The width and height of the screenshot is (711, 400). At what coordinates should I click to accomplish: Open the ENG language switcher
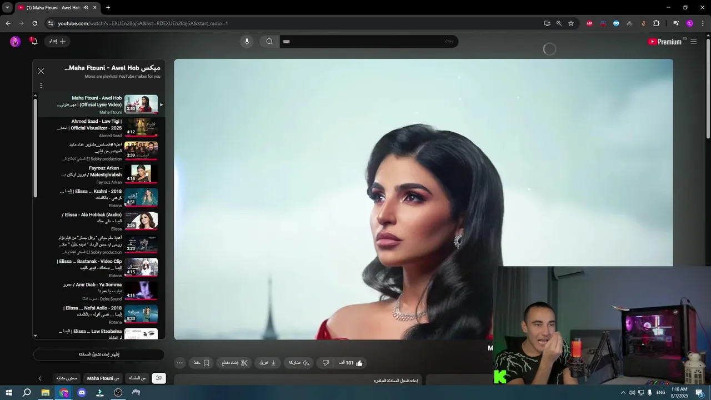coord(661,393)
